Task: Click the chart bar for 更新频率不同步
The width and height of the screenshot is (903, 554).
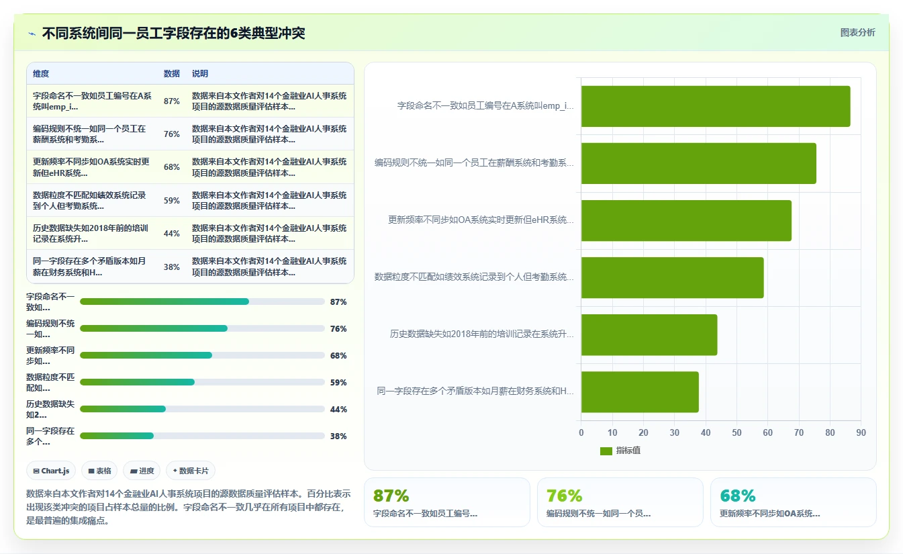Action: coord(686,220)
